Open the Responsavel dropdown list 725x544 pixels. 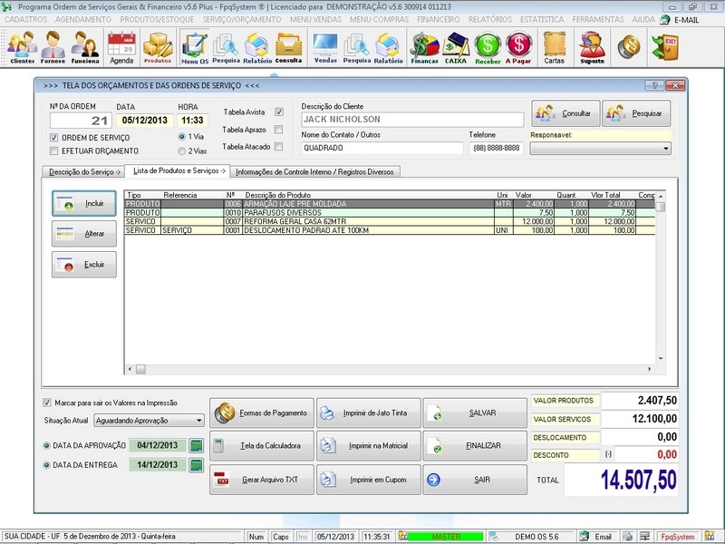click(666, 149)
